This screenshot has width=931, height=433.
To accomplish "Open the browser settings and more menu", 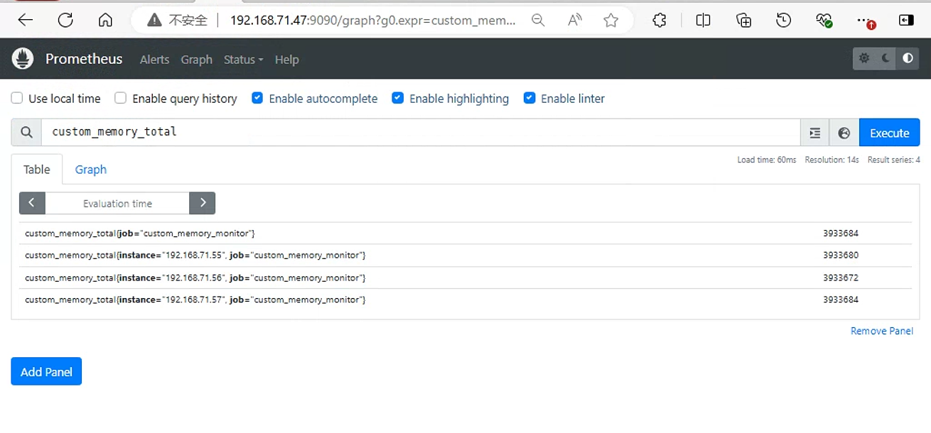I will click(865, 21).
